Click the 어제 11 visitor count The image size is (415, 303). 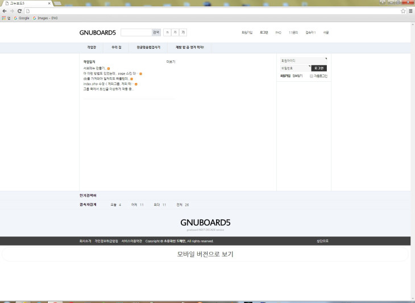tap(138, 205)
